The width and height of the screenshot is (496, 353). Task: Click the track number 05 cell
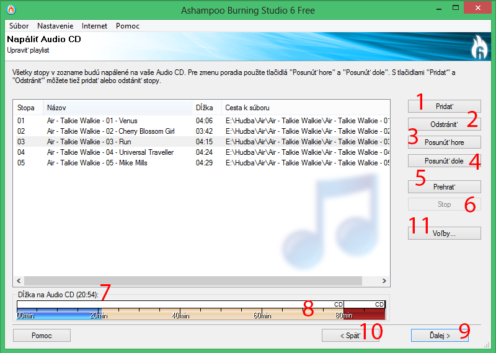click(x=21, y=163)
